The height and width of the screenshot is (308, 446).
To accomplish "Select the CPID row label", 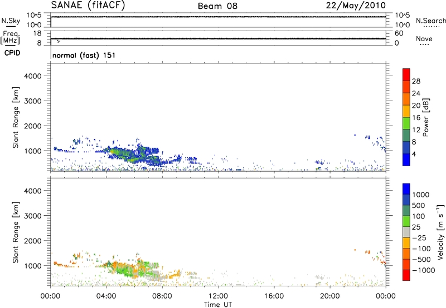I will pos(12,53).
